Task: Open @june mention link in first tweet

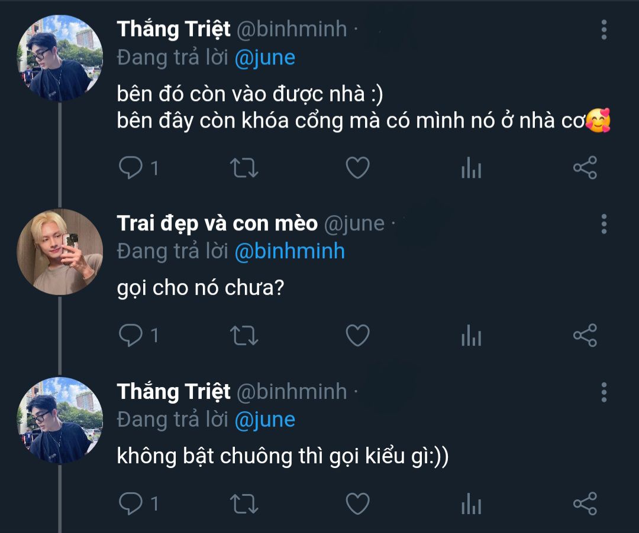Action: [265, 57]
